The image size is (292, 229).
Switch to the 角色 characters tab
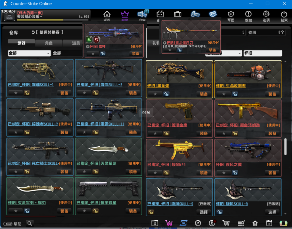(x=49, y=43)
